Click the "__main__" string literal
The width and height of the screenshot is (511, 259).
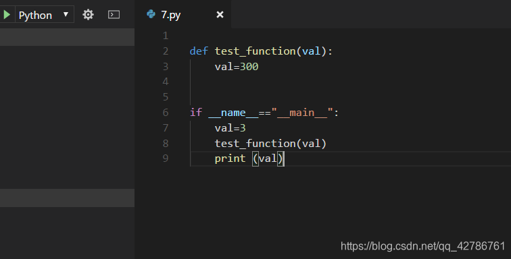click(x=302, y=113)
